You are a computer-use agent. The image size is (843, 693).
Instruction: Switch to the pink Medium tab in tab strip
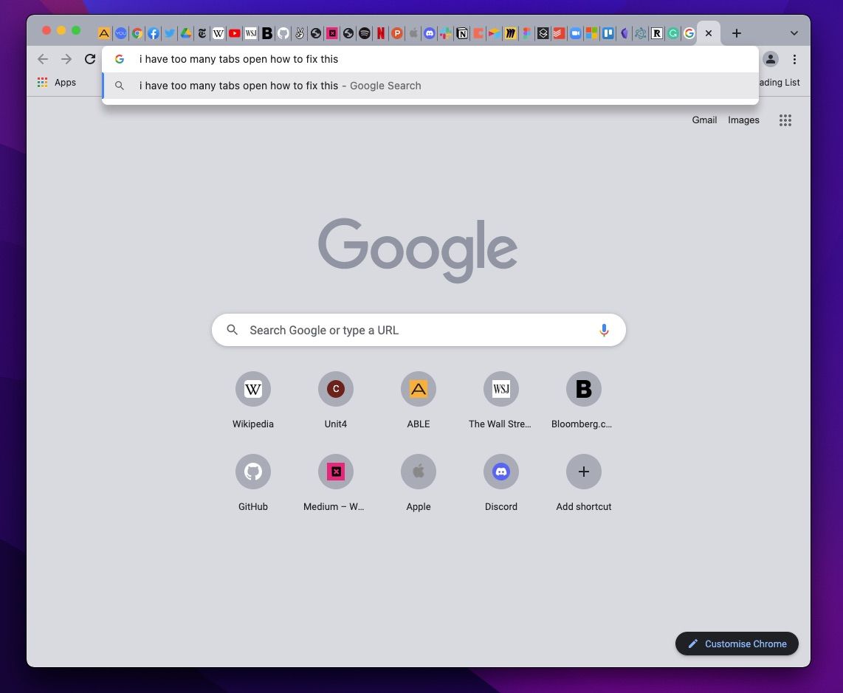(x=332, y=33)
